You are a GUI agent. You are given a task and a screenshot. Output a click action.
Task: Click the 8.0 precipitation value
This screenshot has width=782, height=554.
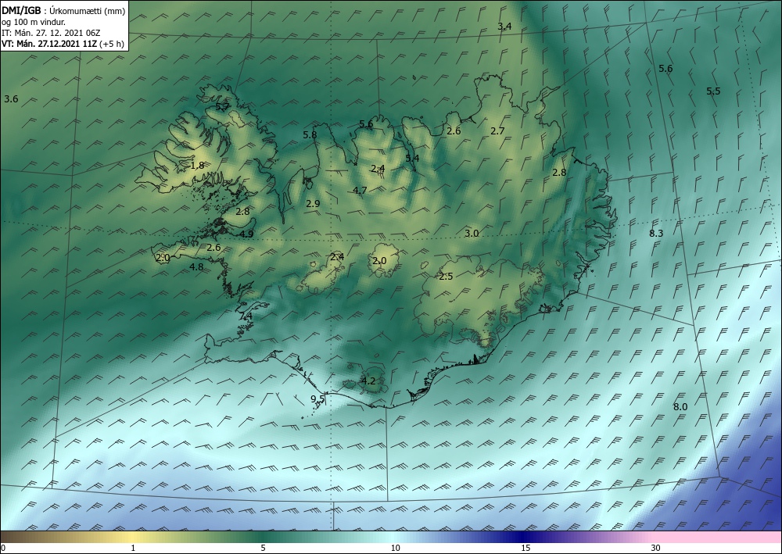[x=680, y=407]
